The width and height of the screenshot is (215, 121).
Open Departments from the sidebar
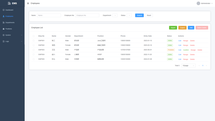tap(12, 23)
